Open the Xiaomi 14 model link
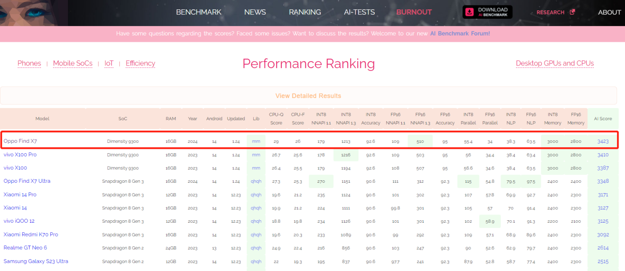This screenshot has height=271, width=625. pyautogui.click(x=15, y=208)
